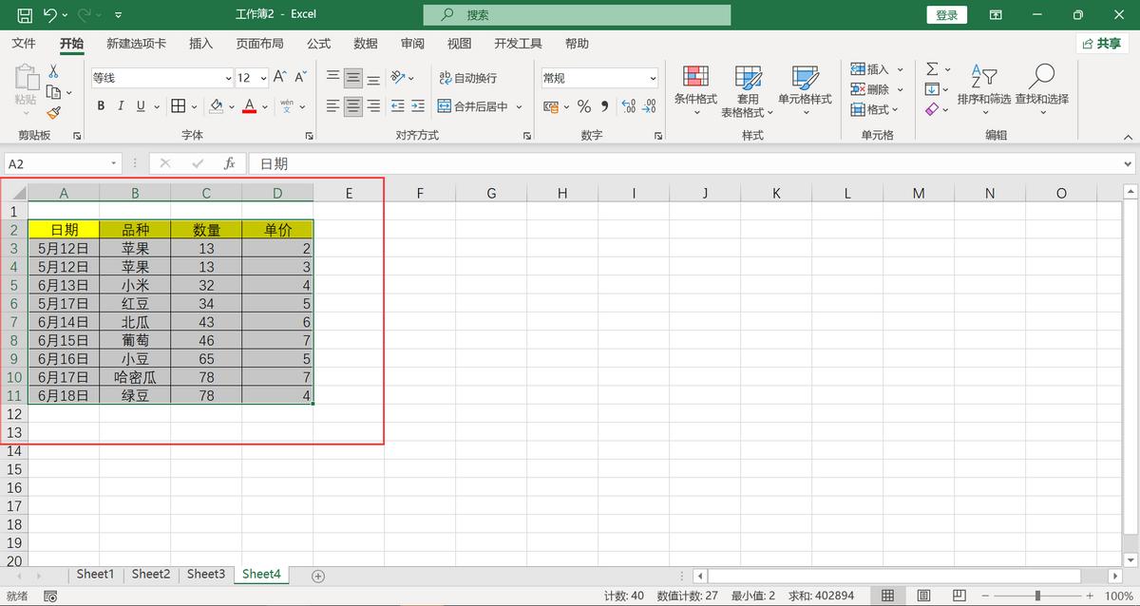Click the percent style icon

pos(584,106)
